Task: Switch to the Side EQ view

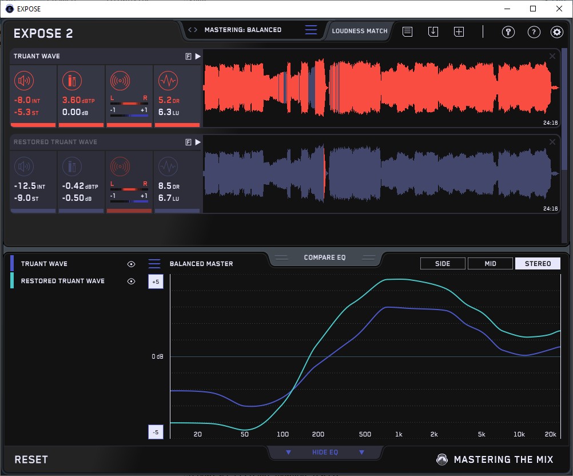Action: click(443, 264)
